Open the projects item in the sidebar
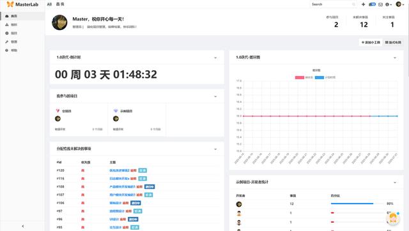Viewport: 409px width, 231px height. (22, 33)
